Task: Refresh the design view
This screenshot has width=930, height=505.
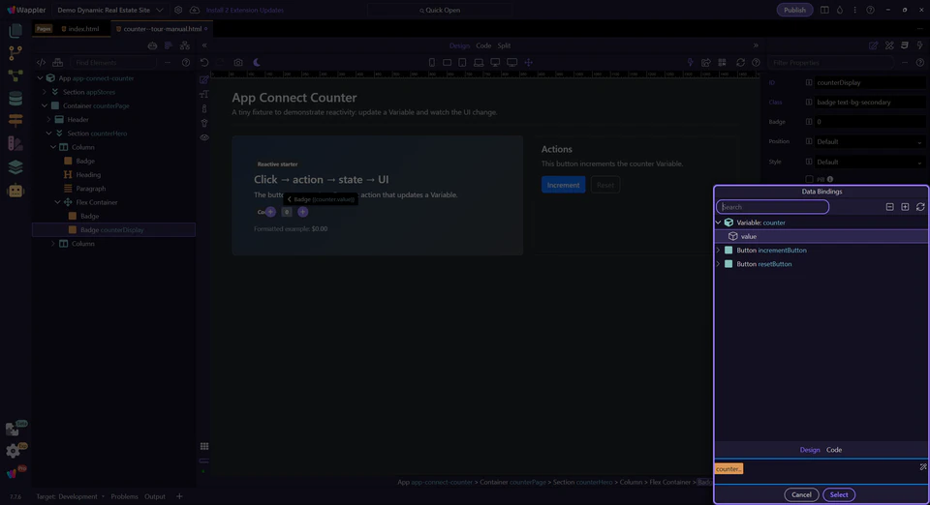Action: click(740, 63)
